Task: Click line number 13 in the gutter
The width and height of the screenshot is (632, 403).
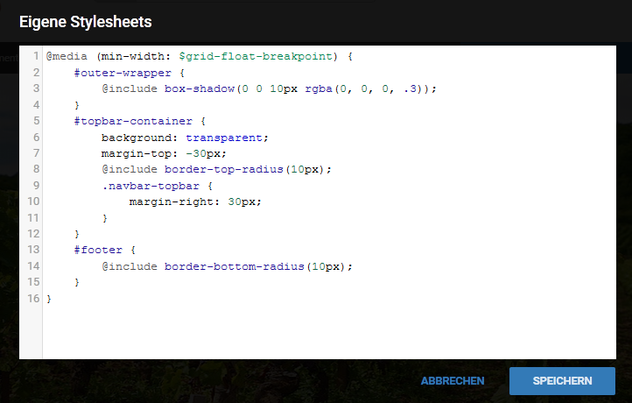Action: [33, 251]
